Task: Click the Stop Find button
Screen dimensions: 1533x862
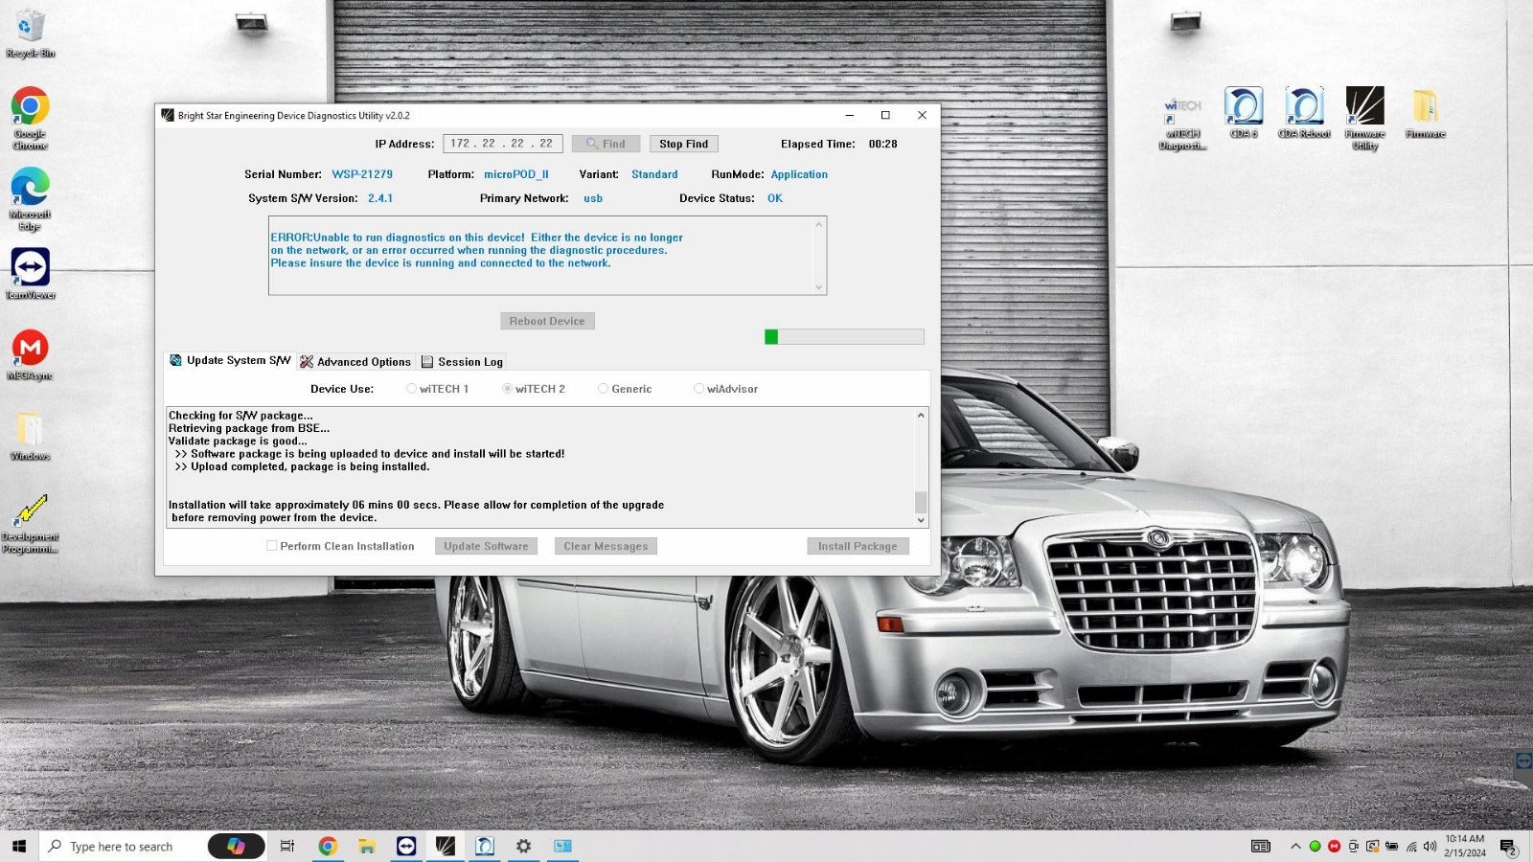Action: (x=683, y=144)
